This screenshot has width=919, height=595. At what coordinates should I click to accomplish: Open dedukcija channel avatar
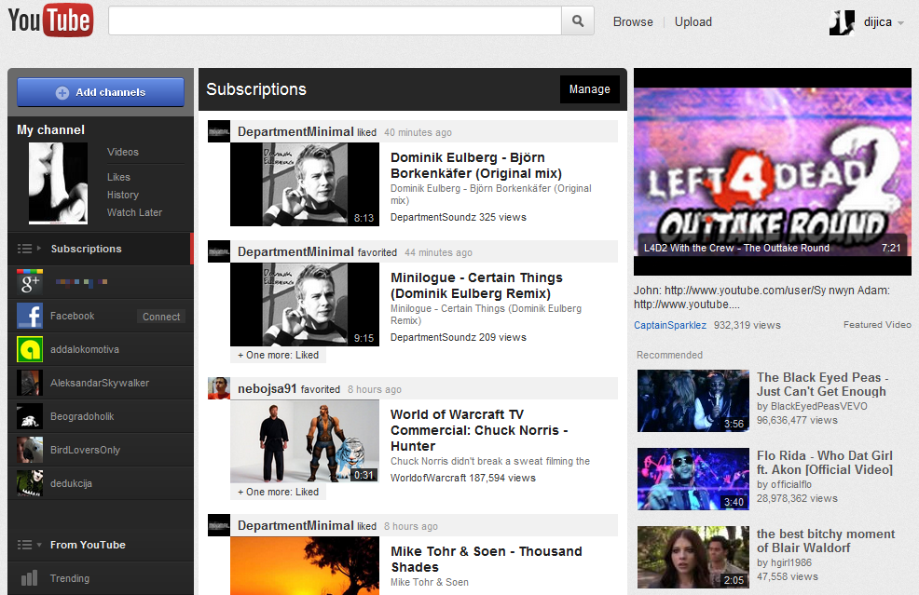point(30,483)
